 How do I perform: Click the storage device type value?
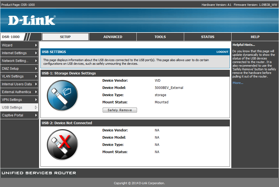tap(160, 95)
